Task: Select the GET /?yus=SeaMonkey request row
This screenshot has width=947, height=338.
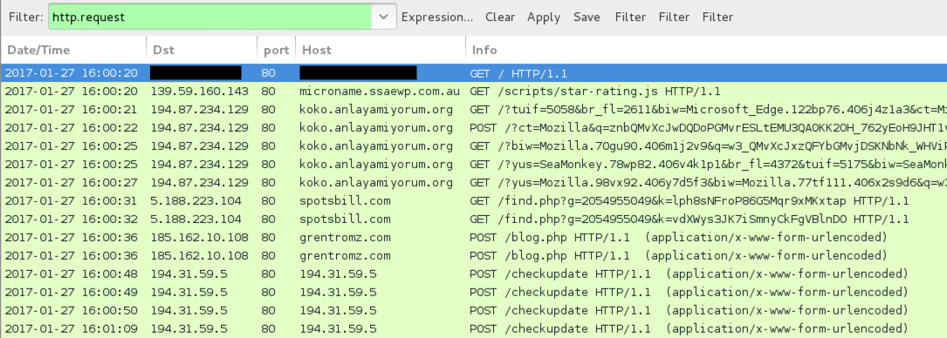Action: coord(473,164)
